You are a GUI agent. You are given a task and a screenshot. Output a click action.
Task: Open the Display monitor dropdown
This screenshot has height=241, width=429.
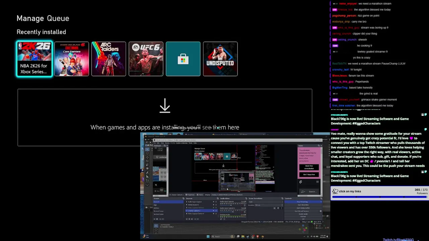click(233, 195)
